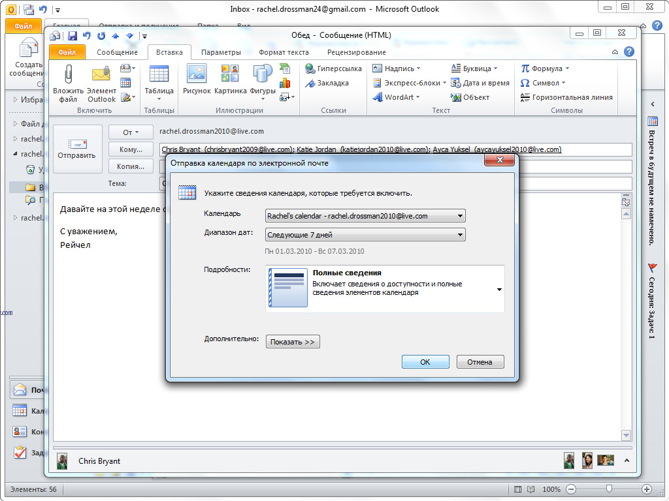Click the Redo icon in message toolbar
This screenshot has width=669, height=501.
click(101, 36)
